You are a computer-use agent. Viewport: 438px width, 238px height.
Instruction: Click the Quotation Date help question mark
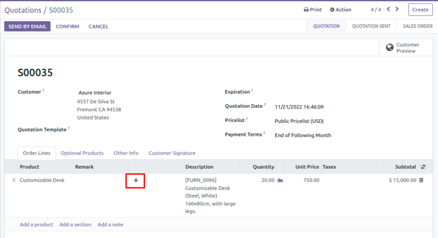(x=265, y=105)
